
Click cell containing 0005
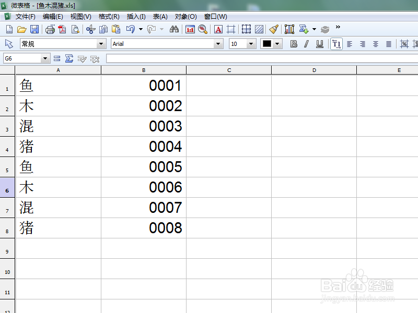[144, 167]
